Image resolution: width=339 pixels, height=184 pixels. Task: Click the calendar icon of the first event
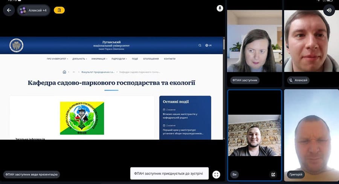164,110
